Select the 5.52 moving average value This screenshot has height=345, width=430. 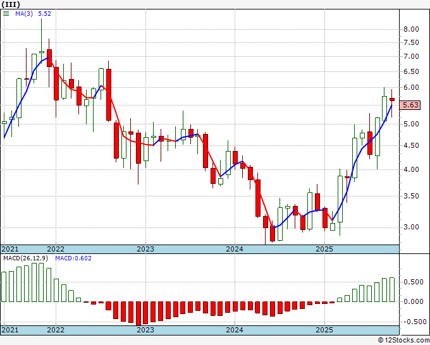(x=44, y=13)
